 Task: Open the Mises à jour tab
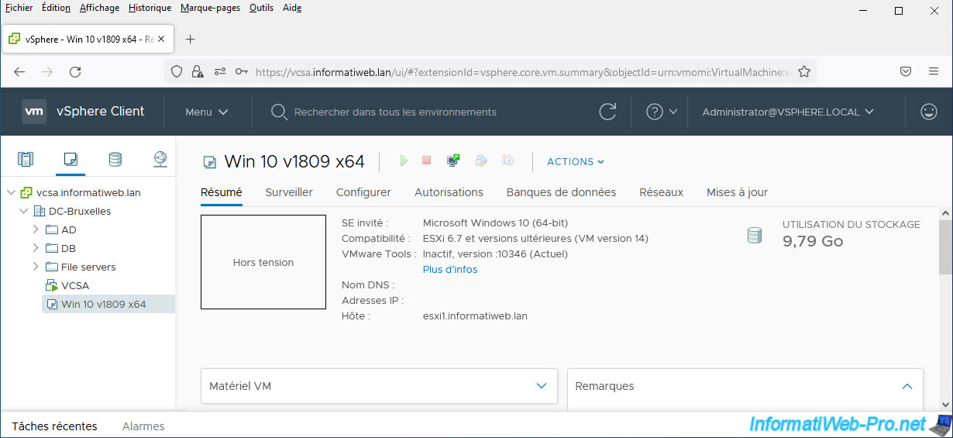[x=737, y=192]
